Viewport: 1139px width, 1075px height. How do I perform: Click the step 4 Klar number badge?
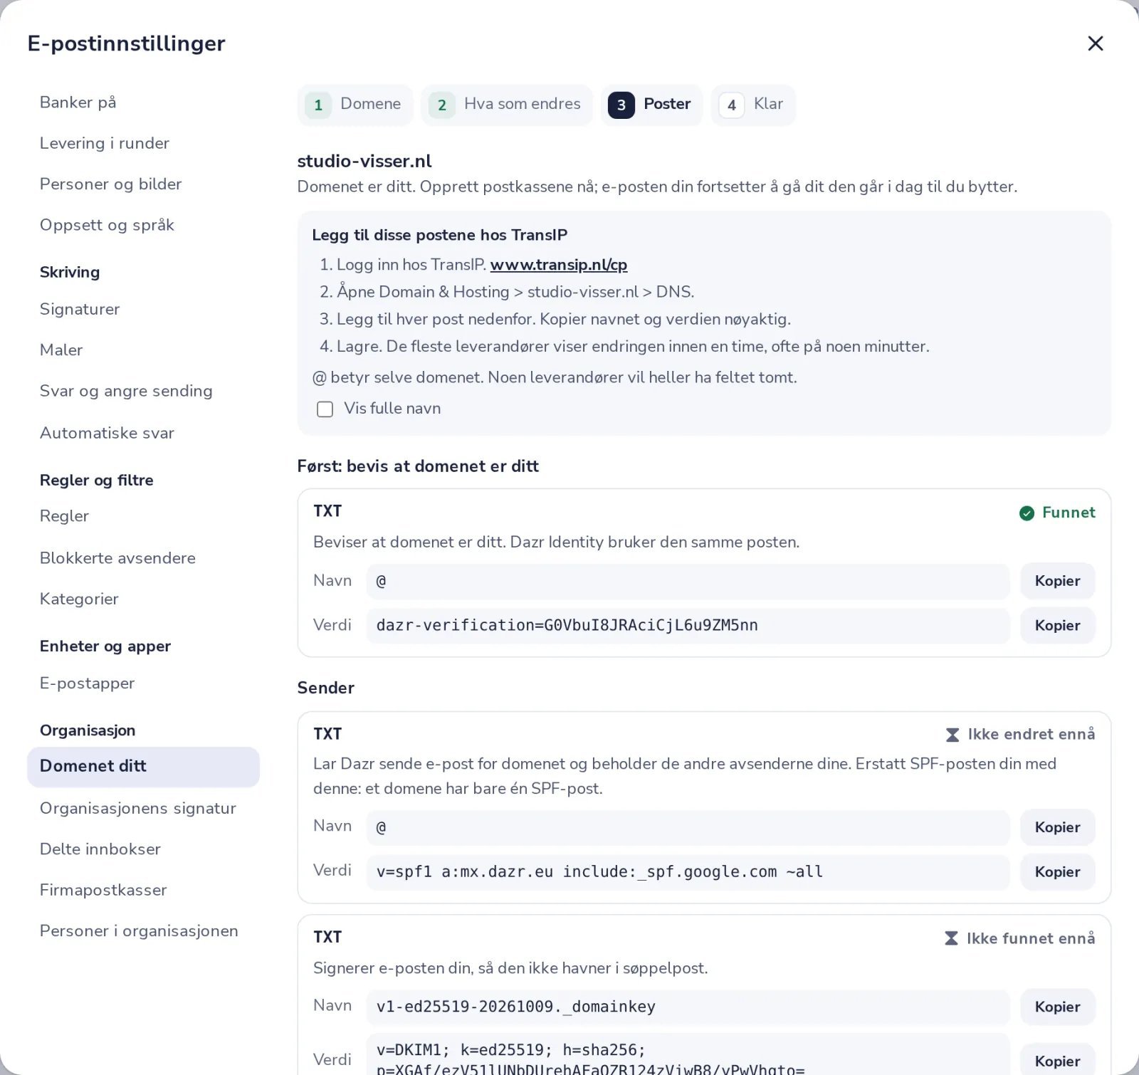point(731,105)
